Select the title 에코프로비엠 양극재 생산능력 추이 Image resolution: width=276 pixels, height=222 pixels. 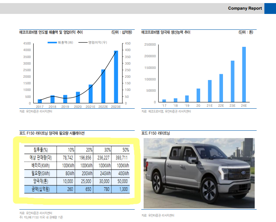pos(166,32)
